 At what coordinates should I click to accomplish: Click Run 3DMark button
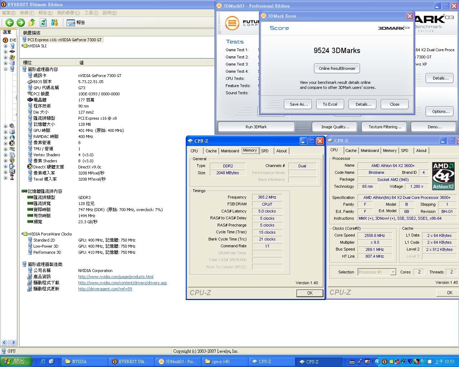coord(256,127)
